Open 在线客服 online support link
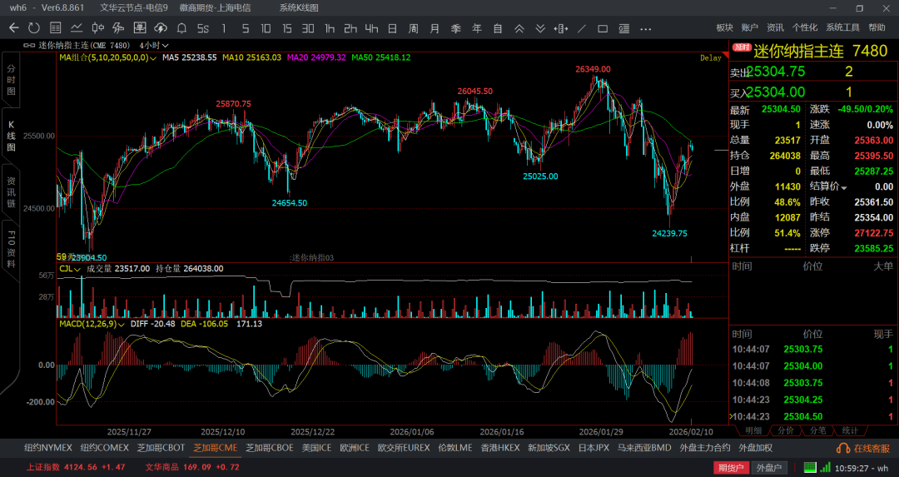The height and width of the screenshot is (477, 899). (866, 448)
